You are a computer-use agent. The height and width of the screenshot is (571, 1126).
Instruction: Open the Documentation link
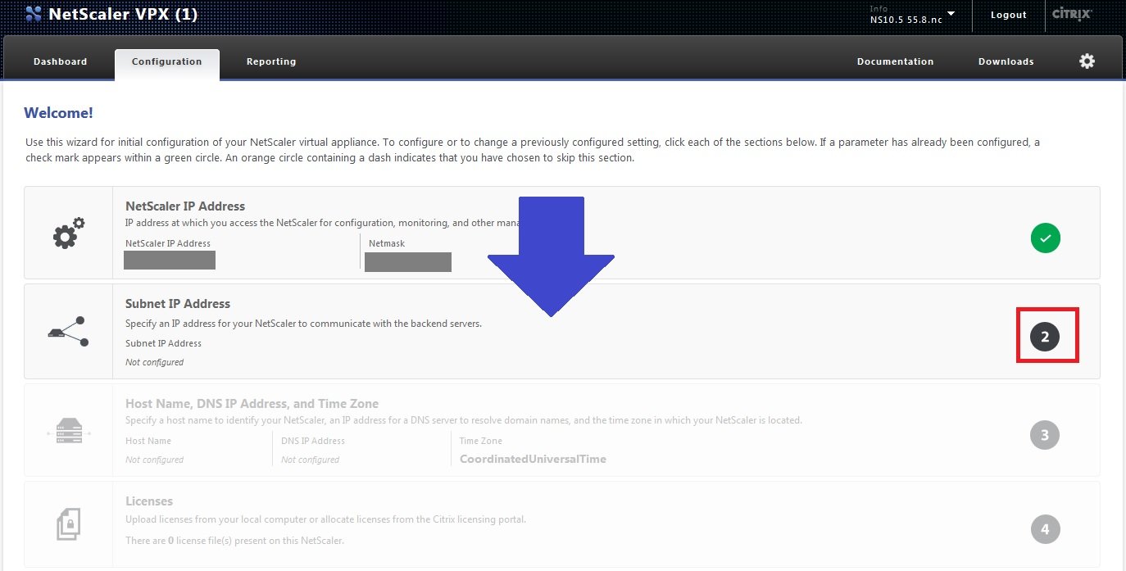(895, 61)
